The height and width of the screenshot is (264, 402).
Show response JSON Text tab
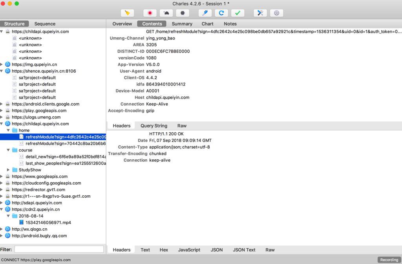tap(244, 250)
